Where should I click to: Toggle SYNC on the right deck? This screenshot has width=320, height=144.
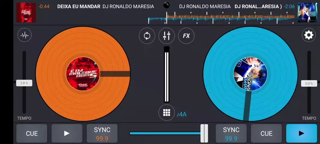[x=231, y=133]
